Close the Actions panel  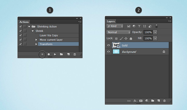(x=81, y=18)
